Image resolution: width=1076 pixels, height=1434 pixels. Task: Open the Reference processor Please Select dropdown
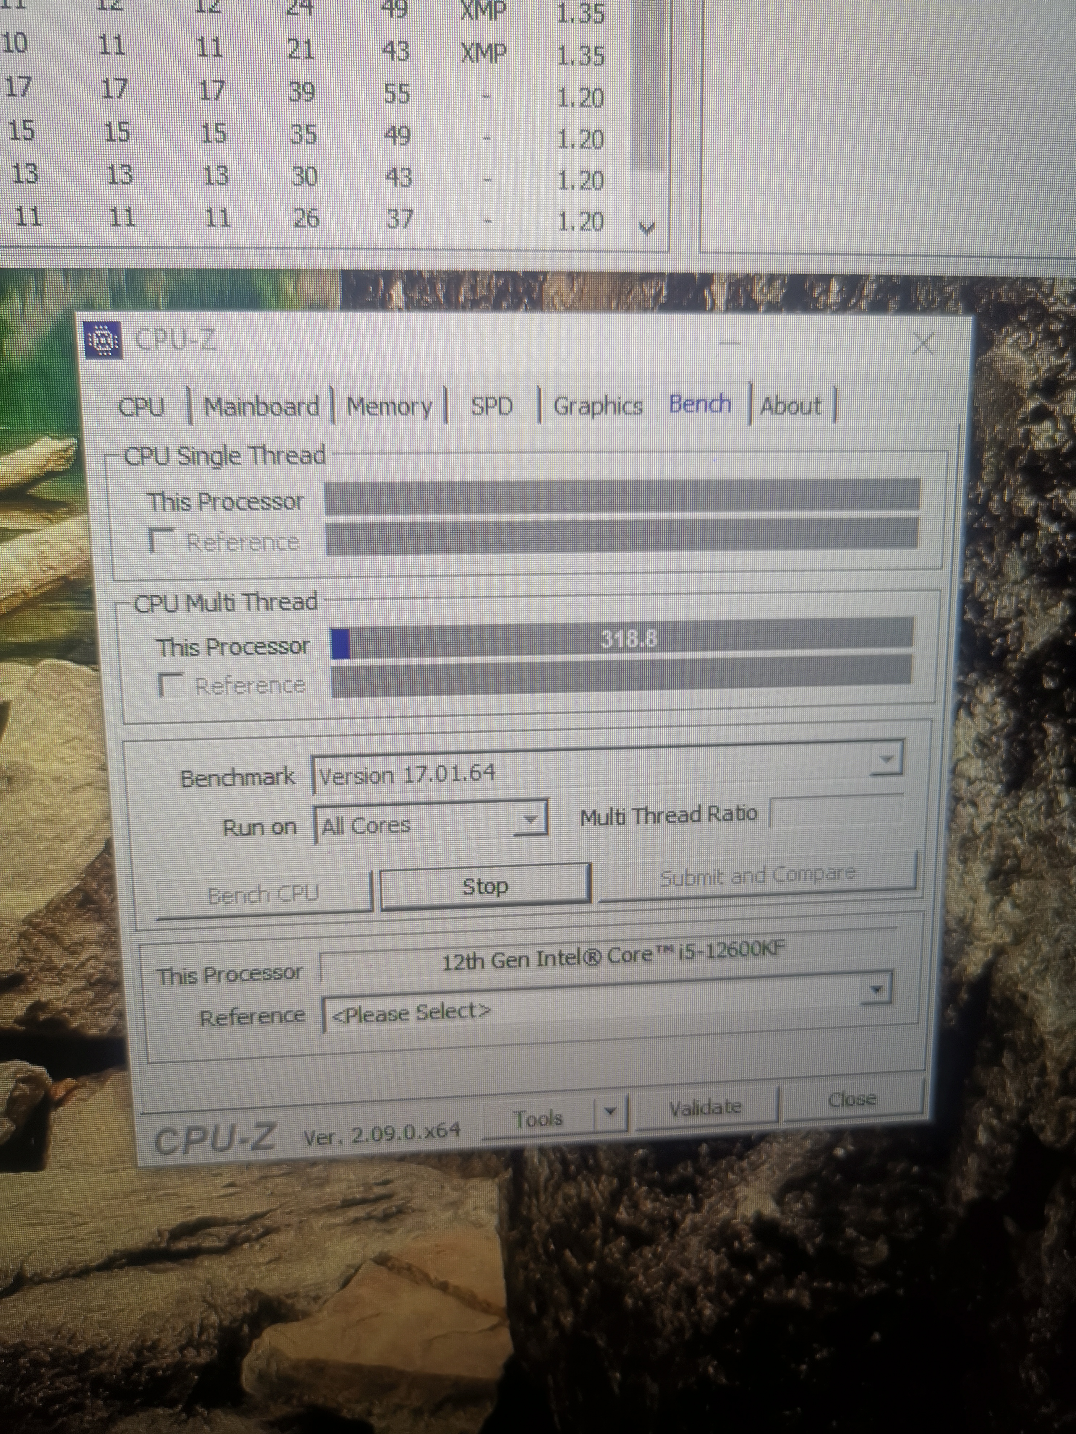877,990
